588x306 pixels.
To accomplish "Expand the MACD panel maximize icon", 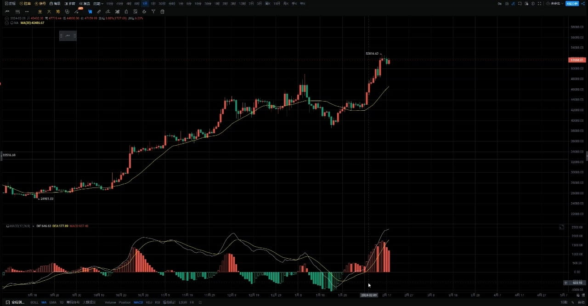I will pyautogui.click(x=561, y=227).
